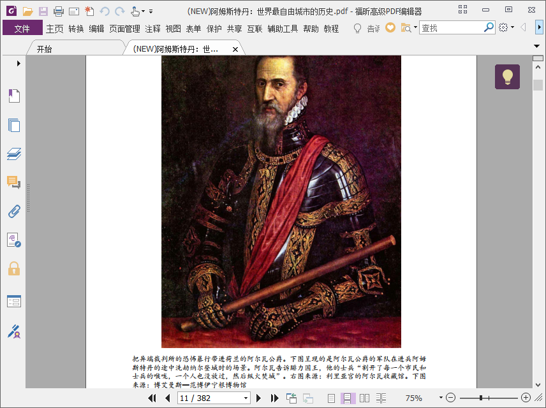The image size is (546, 408).
Task: Switch to the 编辑 ribbon tab
Action: pos(96,29)
